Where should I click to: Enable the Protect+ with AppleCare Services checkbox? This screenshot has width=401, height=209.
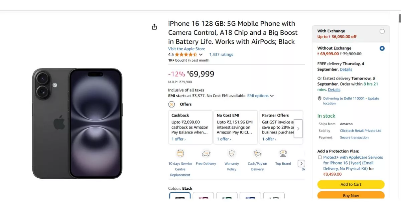[x=320, y=157]
